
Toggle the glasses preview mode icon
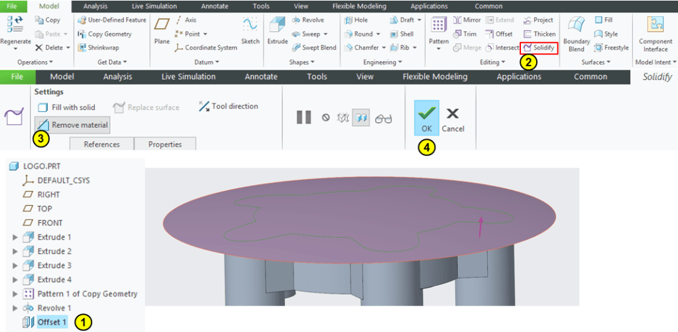click(x=383, y=118)
